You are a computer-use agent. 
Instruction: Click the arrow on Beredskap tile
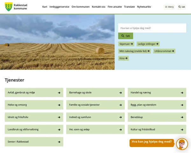pos(182,117)
